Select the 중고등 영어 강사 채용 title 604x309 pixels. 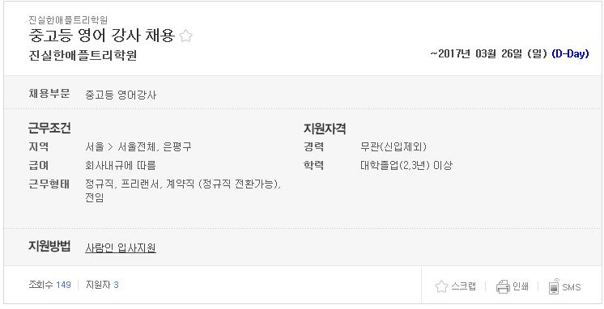tap(102, 36)
